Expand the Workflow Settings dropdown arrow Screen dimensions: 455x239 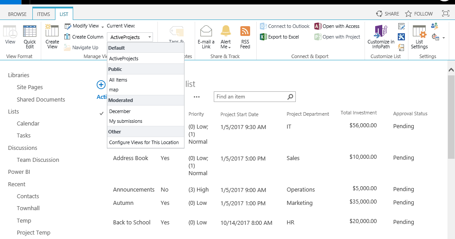click(x=443, y=38)
